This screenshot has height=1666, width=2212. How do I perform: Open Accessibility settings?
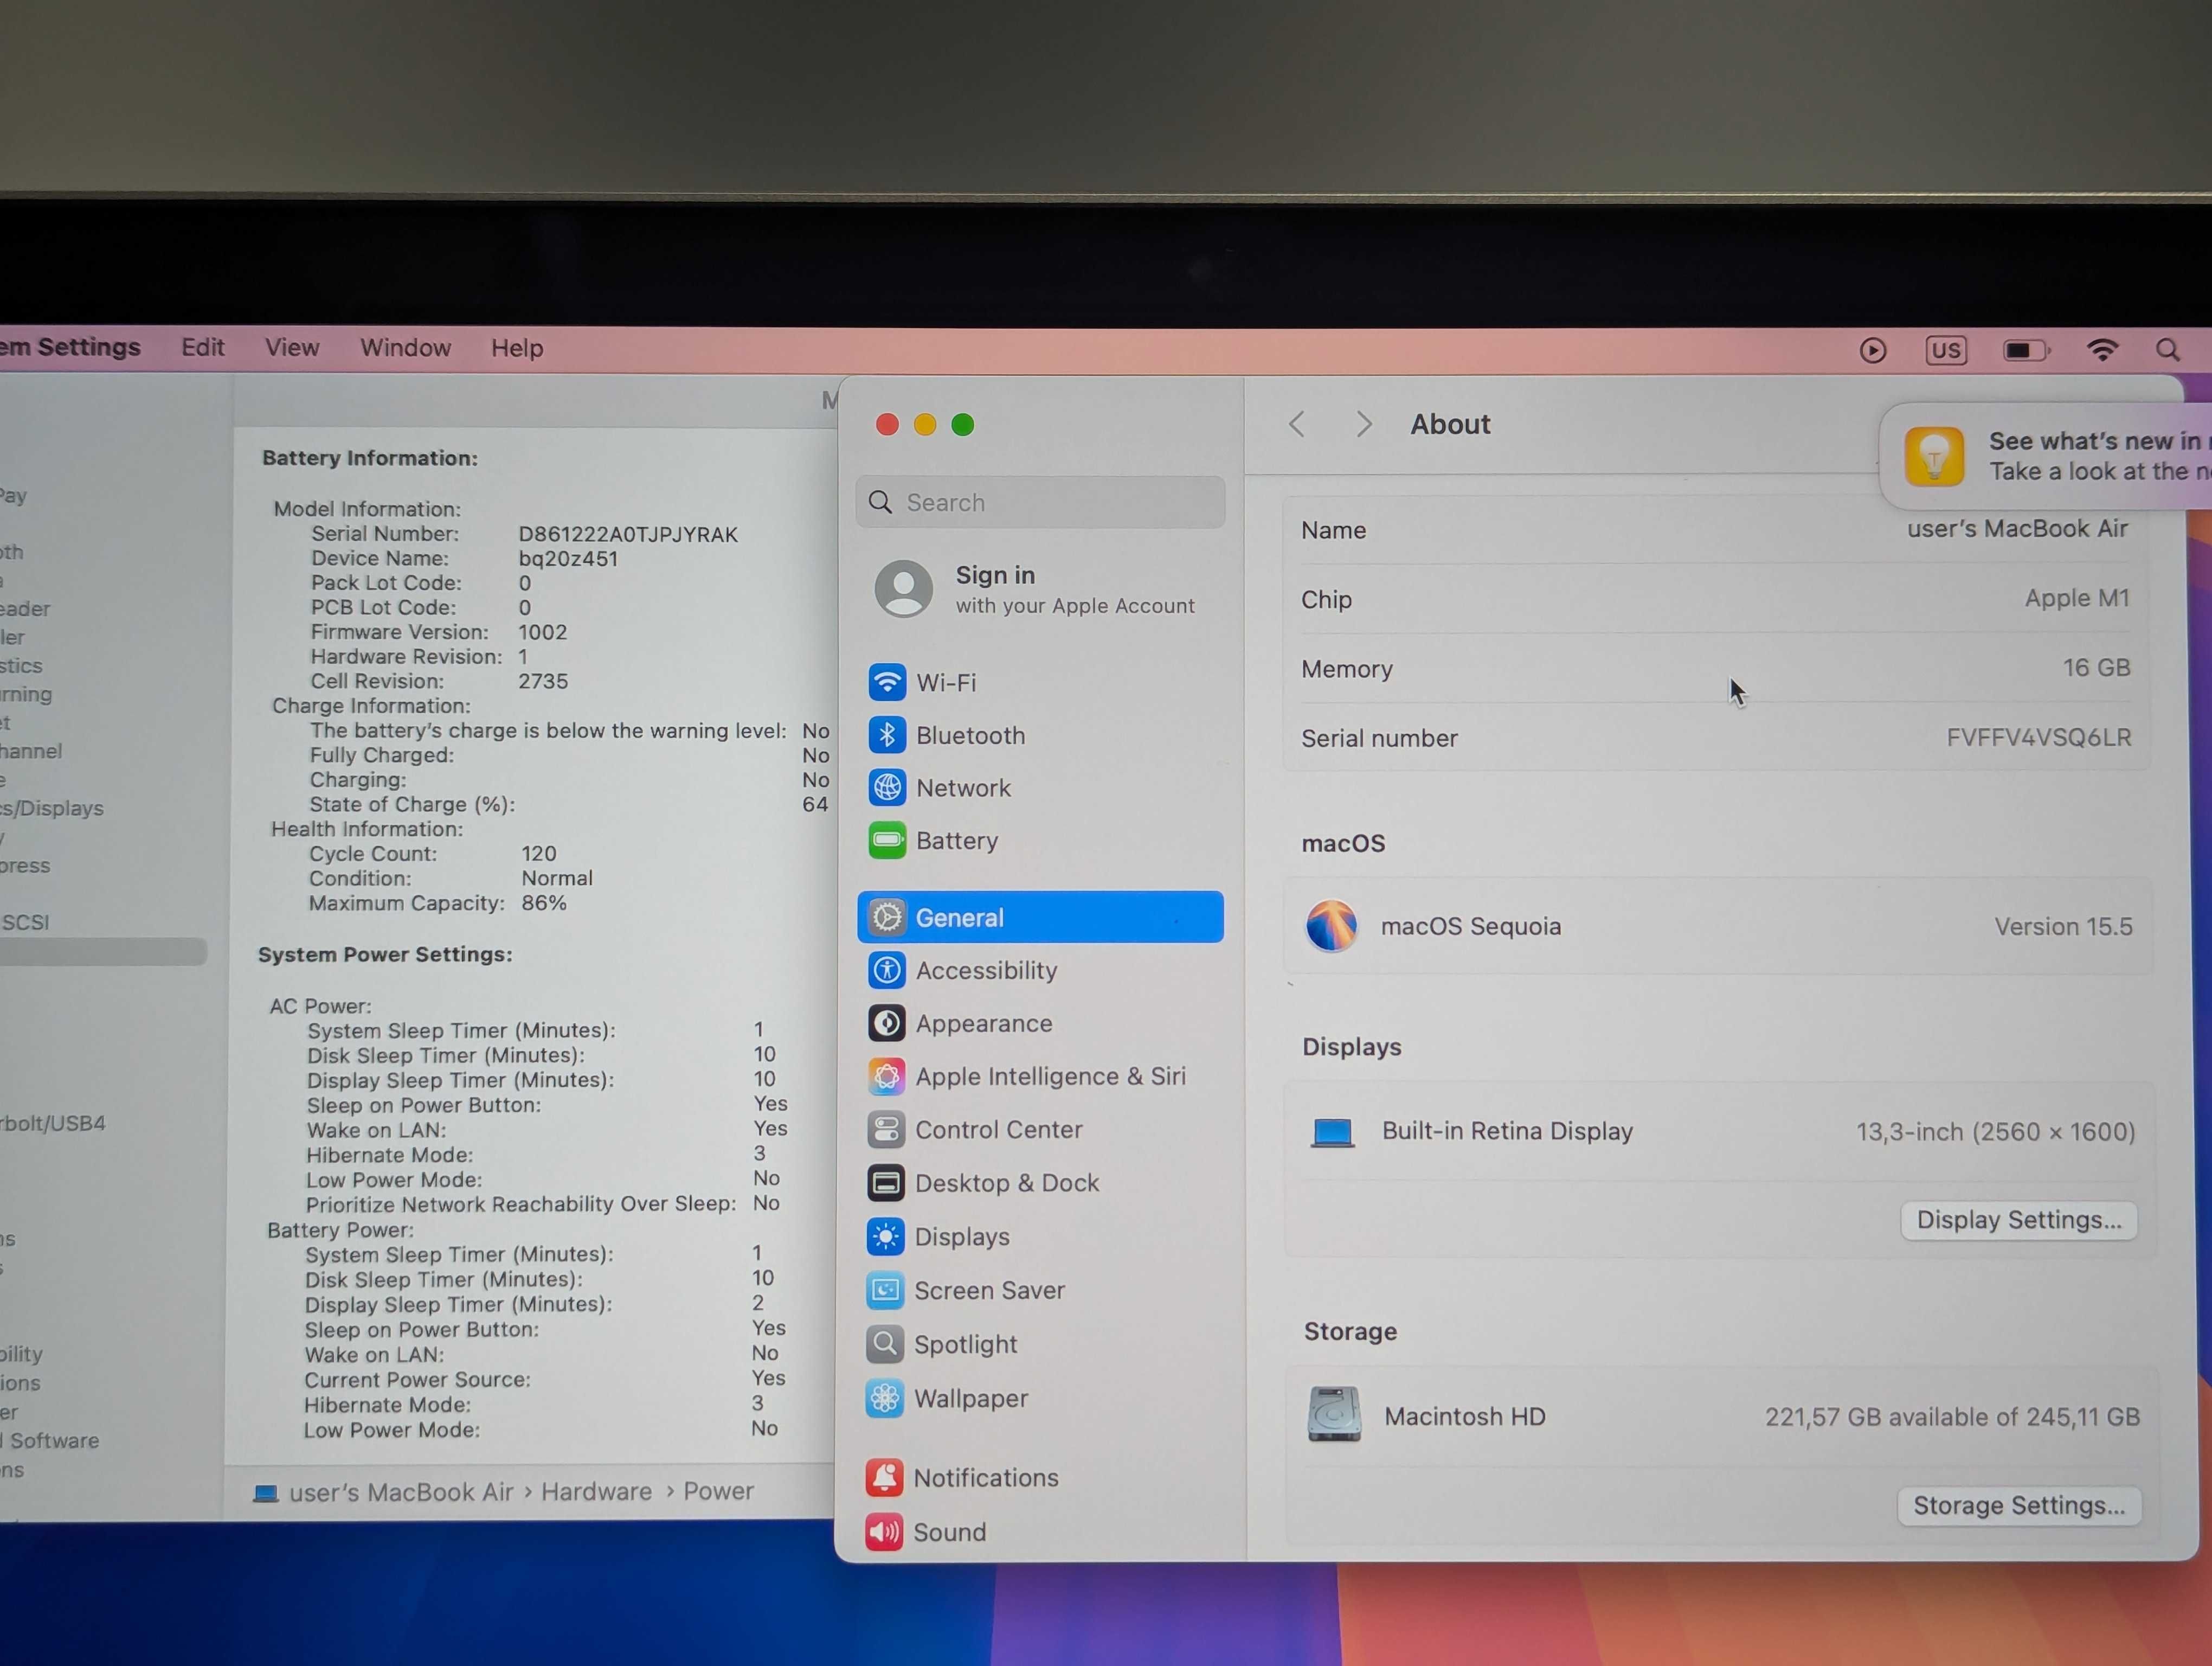coord(1040,970)
